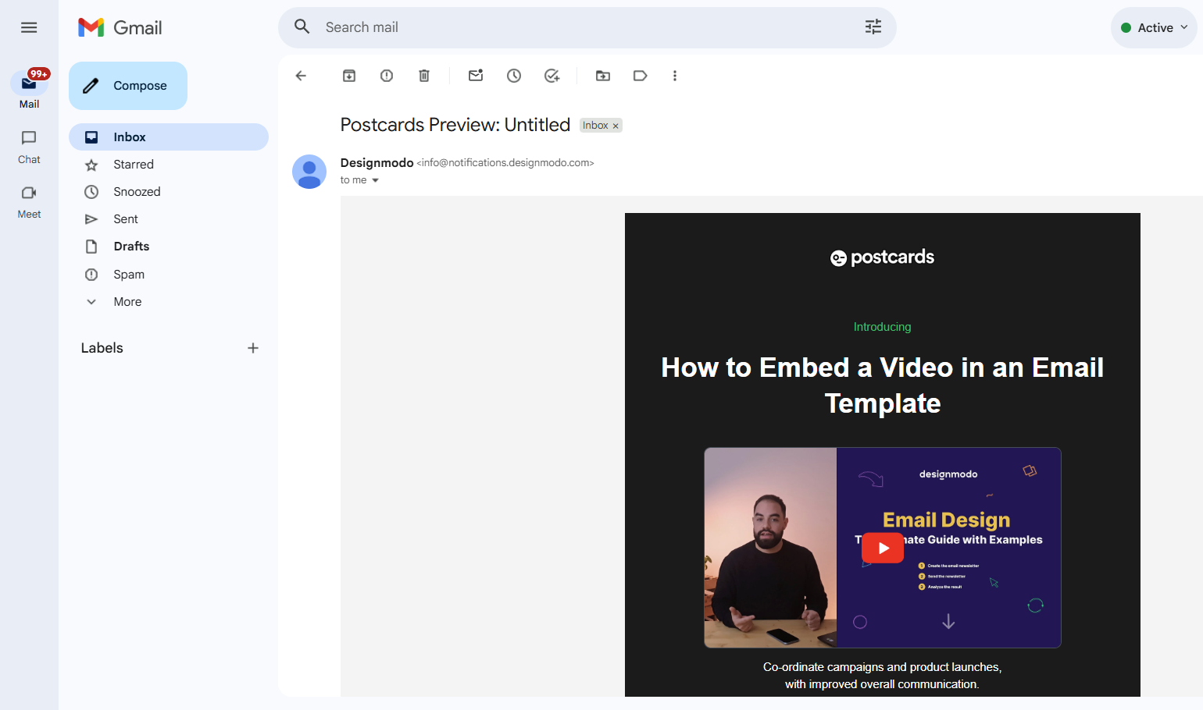Add email to Tasks
The width and height of the screenshot is (1203, 710).
[552, 76]
